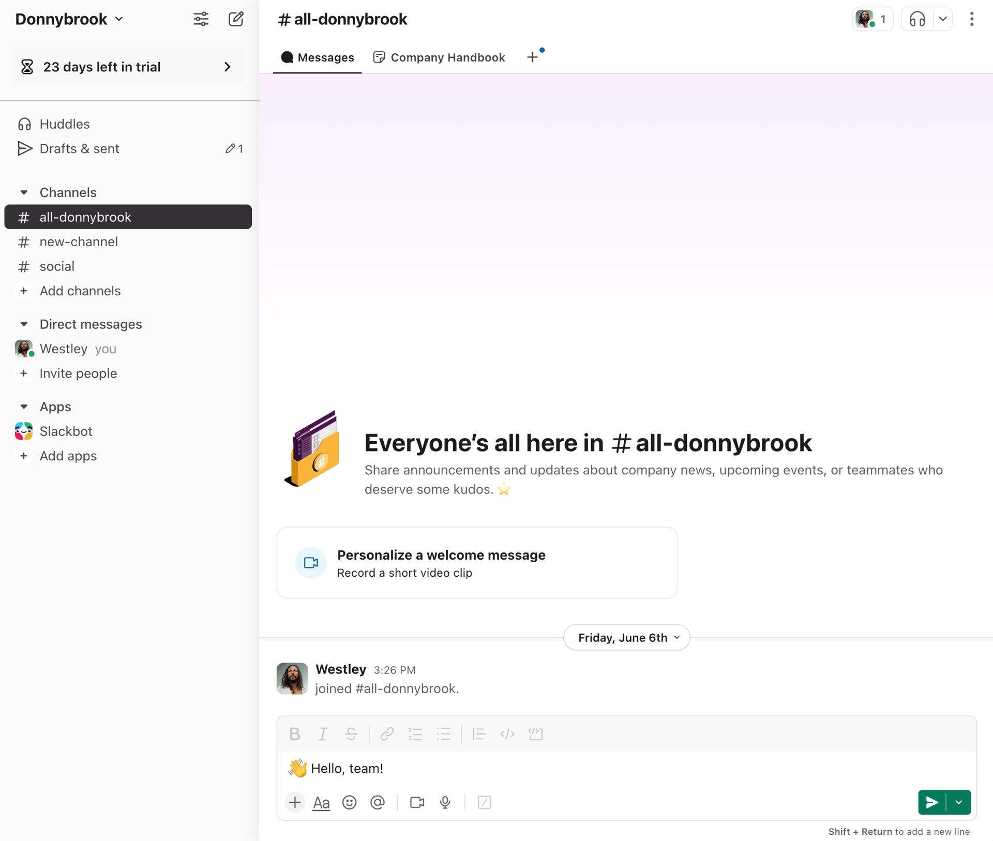Click the hash icon of all-donnybrook
This screenshot has height=841, width=993.
click(x=23, y=217)
